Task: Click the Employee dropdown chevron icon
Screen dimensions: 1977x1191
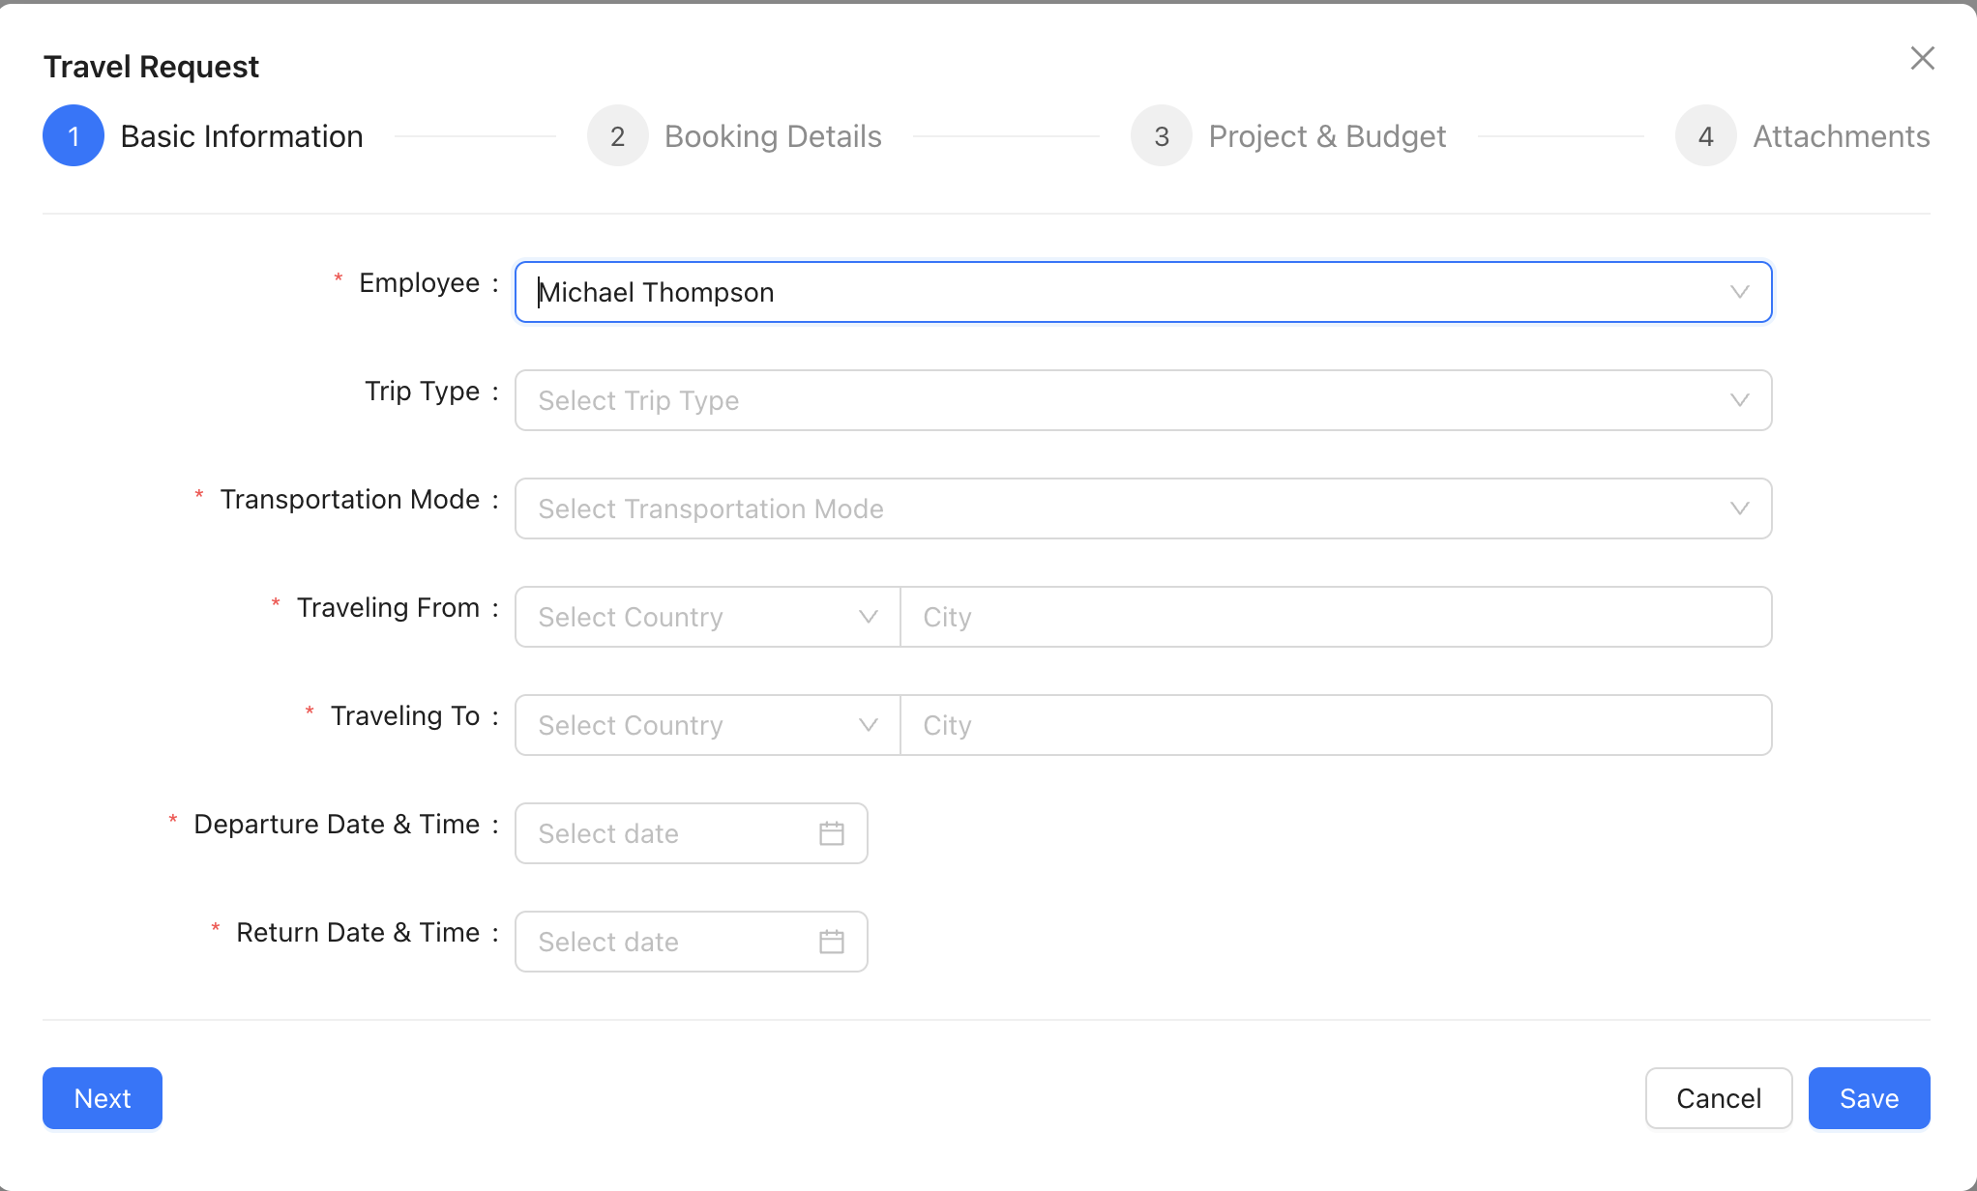Action: [1740, 292]
